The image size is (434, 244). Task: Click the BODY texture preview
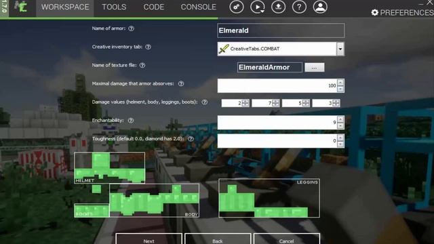tap(154, 201)
